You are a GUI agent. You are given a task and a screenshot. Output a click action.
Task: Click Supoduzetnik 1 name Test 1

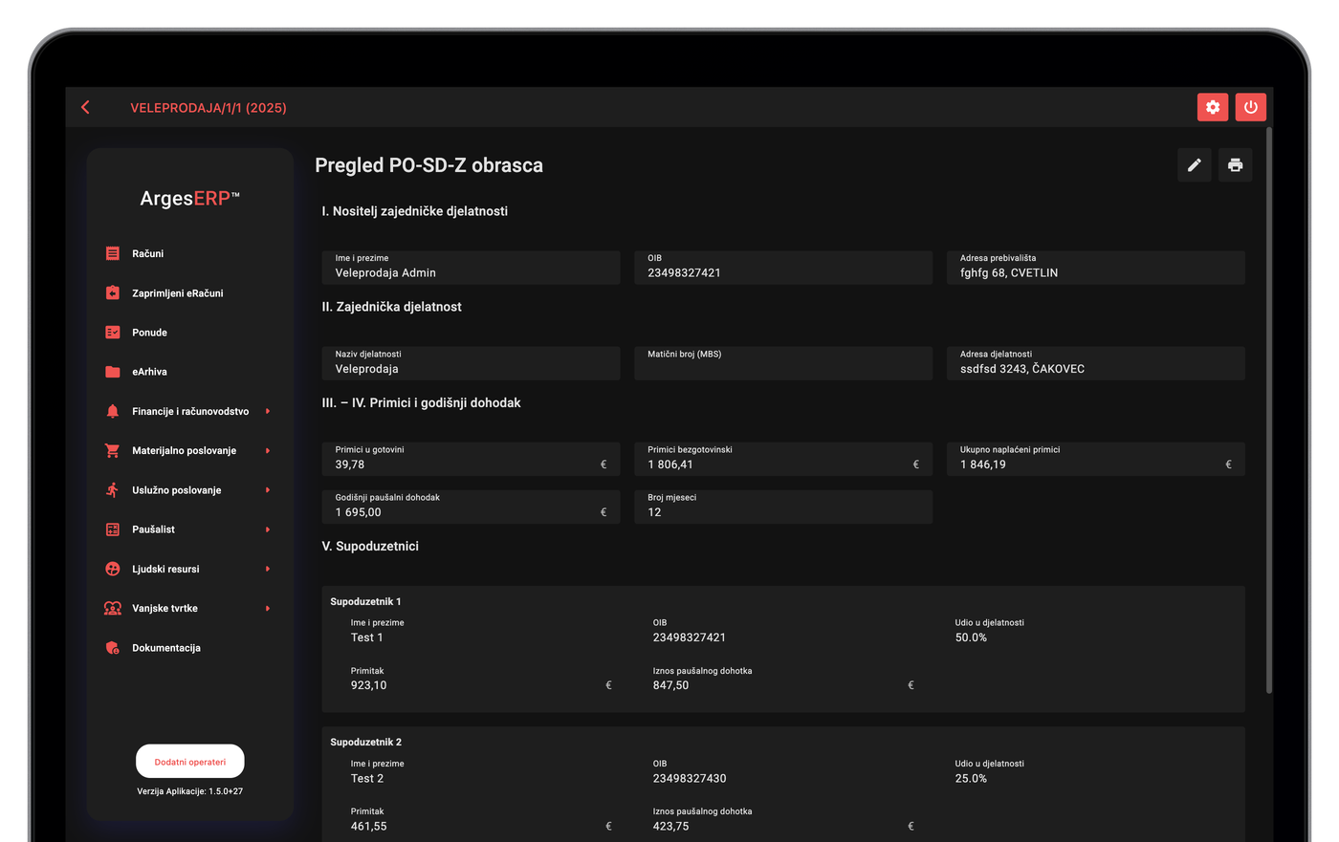pyautogui.click(x=367, y=637)
